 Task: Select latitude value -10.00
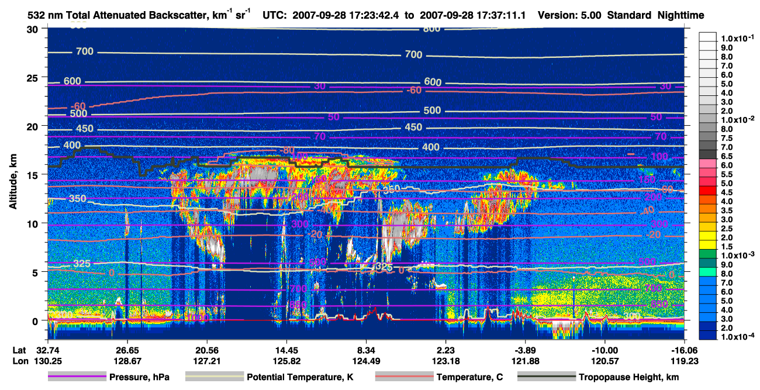[604, 350]
